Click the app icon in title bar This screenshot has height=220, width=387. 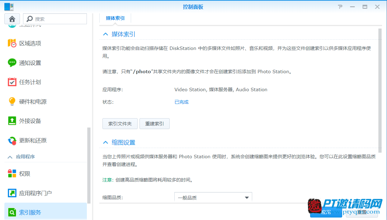[9, 7]
